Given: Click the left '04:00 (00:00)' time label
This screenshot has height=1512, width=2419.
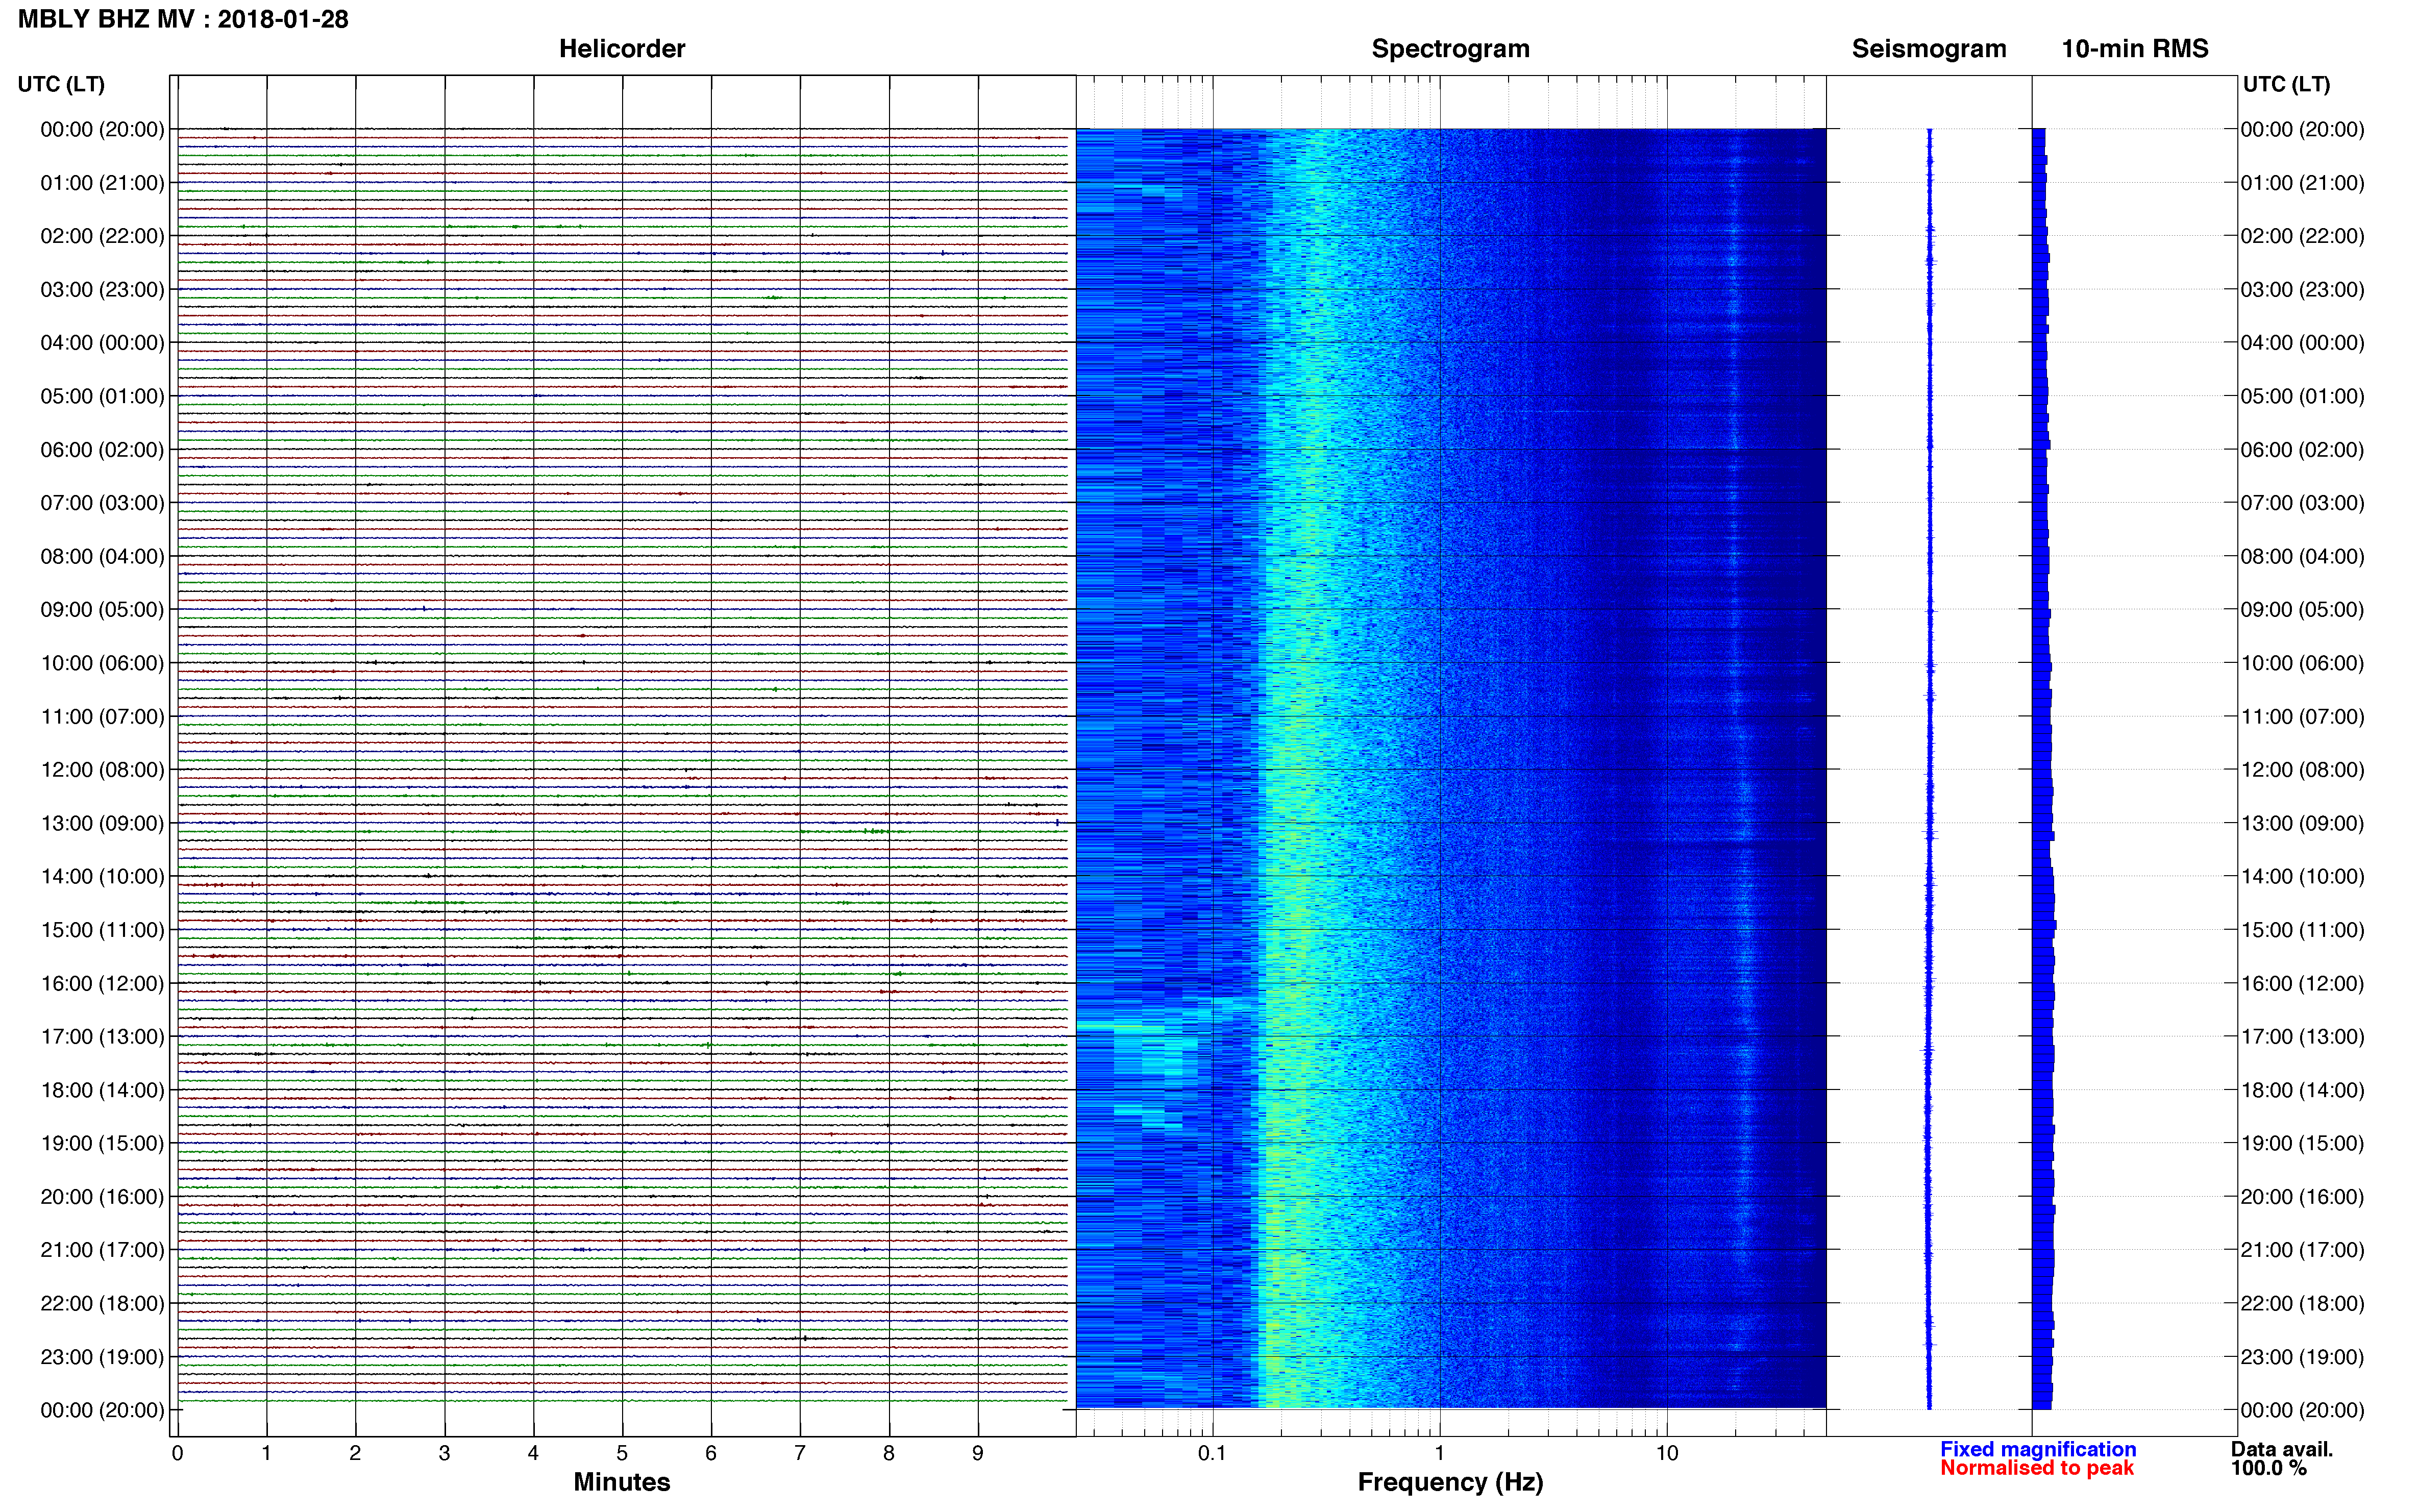Looking at the screenshot, I should click(x=102, y=343).
